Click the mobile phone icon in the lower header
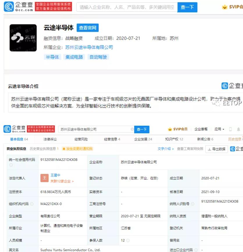This screenshot has width=243, height=252. (230, 129)
